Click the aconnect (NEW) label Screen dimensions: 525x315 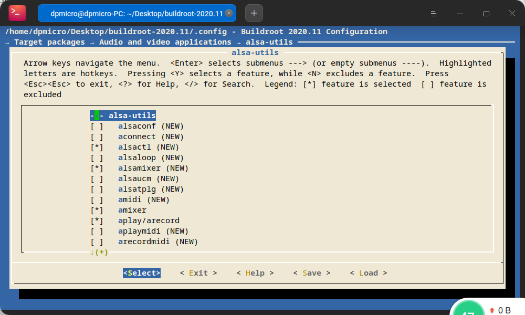[151, 136]
